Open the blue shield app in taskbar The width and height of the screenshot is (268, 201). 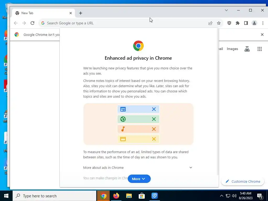point(154,196)
